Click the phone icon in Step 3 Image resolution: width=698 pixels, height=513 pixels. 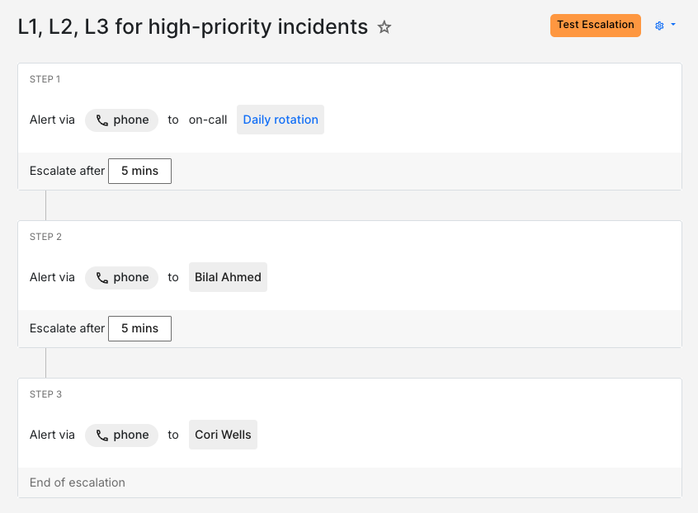(x=102, y=435)
